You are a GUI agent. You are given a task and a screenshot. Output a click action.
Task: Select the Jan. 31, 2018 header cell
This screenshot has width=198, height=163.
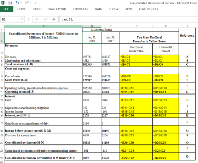[92, 38]
